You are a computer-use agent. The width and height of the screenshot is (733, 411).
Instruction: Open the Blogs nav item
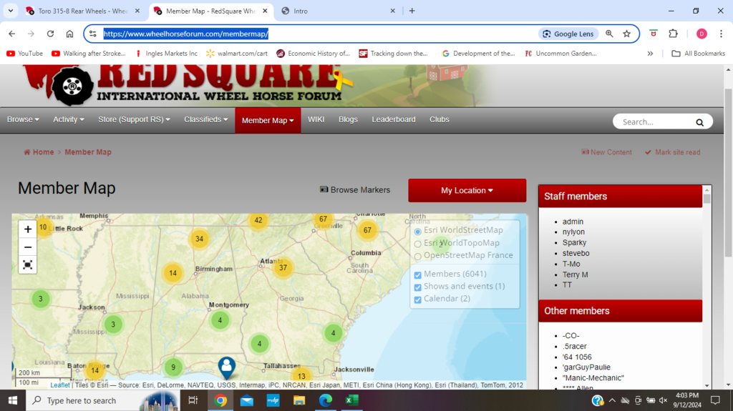[x=349, y=119]
